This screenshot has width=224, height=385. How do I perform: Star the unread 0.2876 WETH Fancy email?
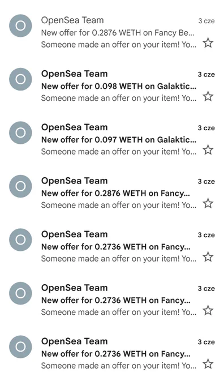208,203
